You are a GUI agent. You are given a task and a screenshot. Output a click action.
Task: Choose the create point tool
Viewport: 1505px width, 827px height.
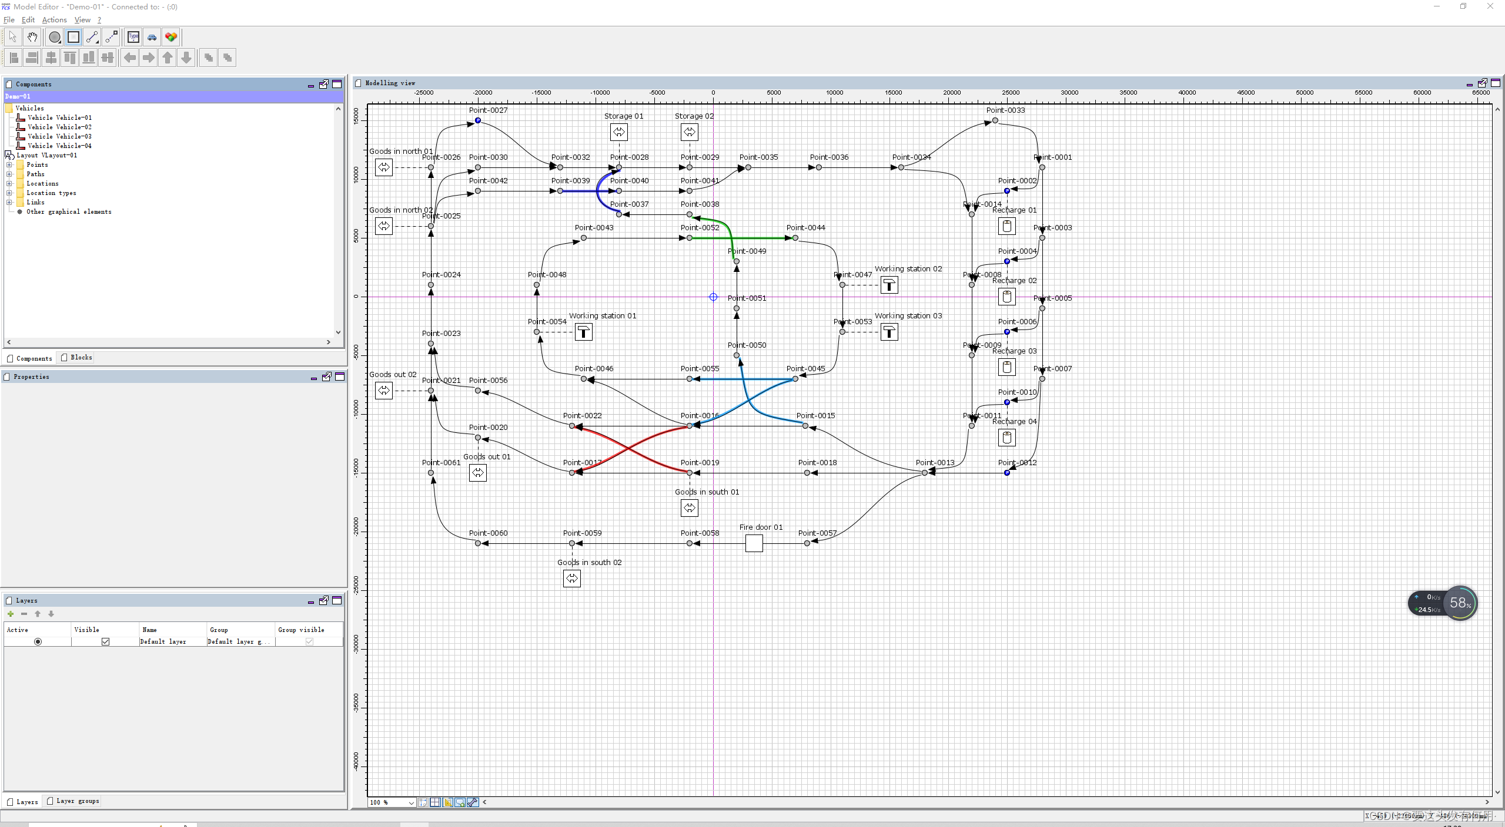[x=55, y=37]
